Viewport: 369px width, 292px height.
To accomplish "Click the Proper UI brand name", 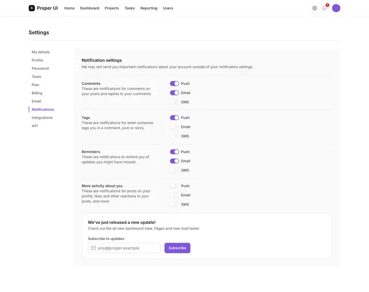I will point(47,8).
